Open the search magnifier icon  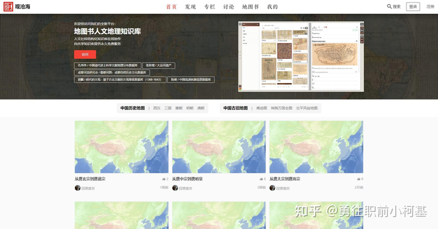[x=389, y=7]
